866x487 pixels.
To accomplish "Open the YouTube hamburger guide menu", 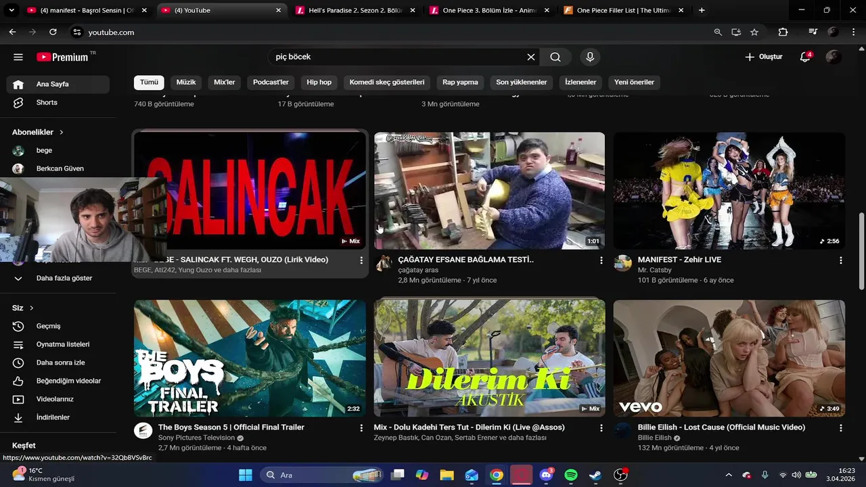I will coord(18,57).
